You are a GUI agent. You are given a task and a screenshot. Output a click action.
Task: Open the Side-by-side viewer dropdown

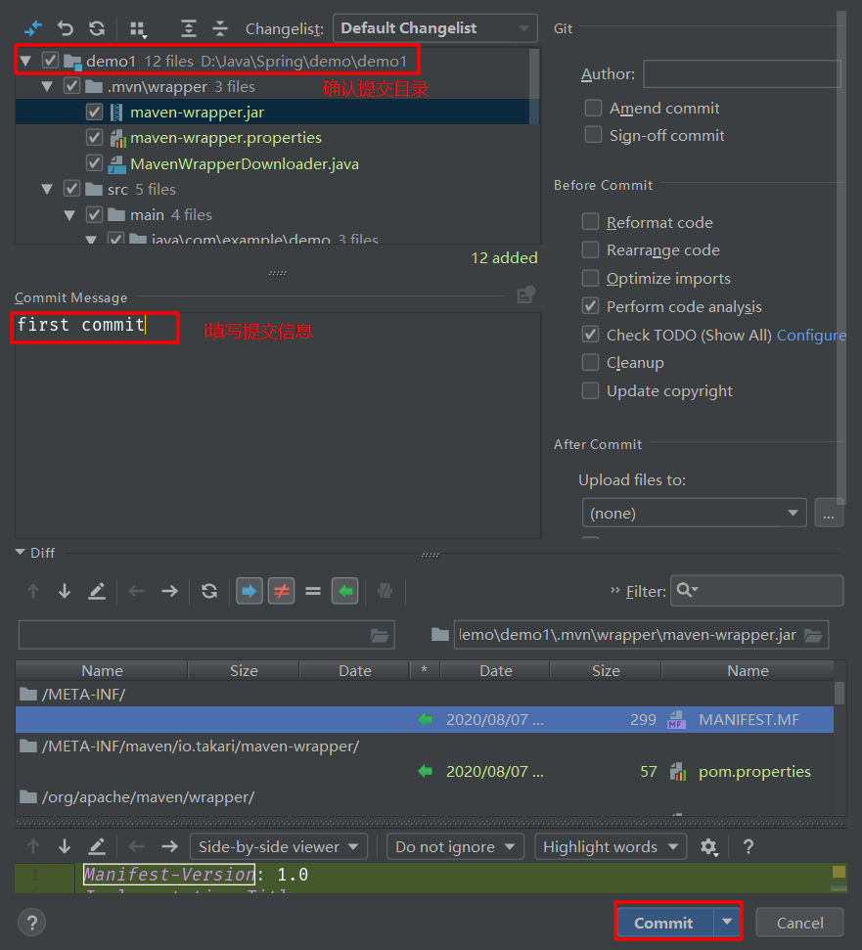[279, 846]
